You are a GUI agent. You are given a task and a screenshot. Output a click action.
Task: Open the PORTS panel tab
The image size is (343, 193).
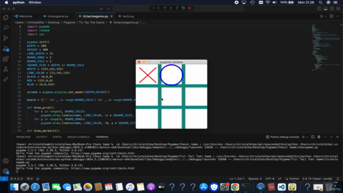pos(57,137)
